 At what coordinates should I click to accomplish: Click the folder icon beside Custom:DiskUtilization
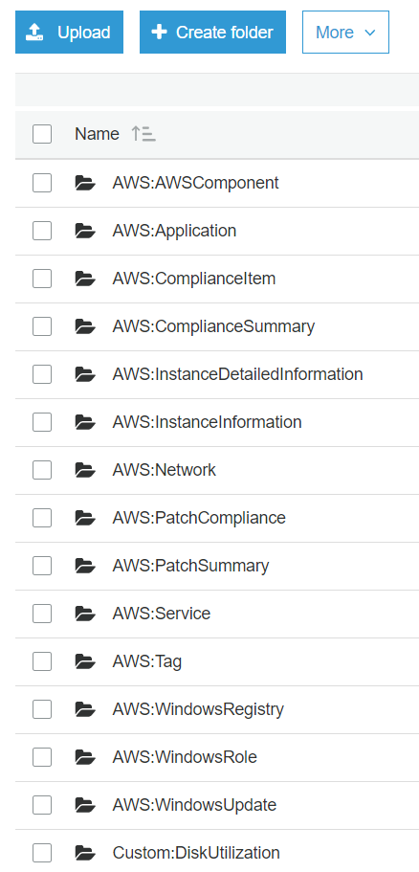pos(85,853)
